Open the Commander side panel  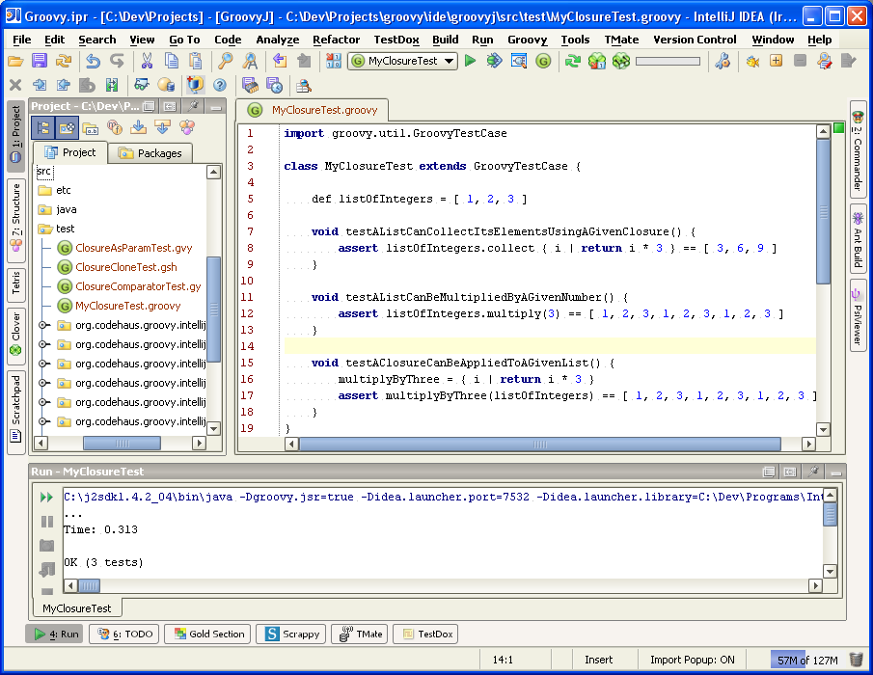(858, 149)
